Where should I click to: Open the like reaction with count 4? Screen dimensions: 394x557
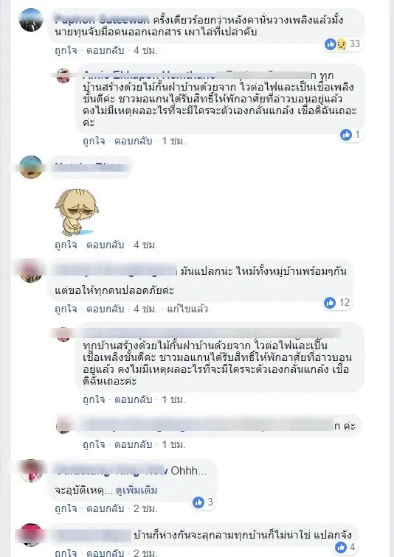[x=345, y=547]
